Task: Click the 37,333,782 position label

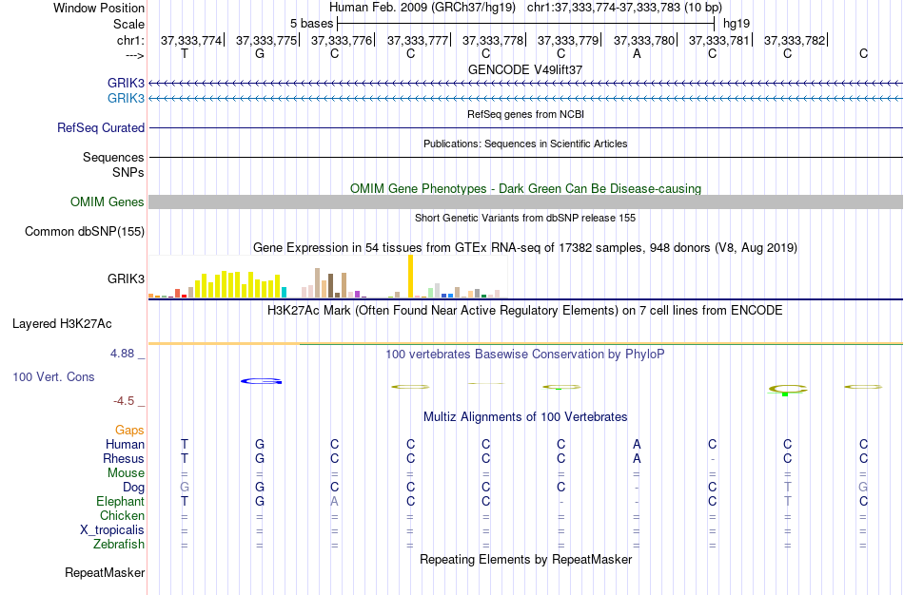Action: 795,40
